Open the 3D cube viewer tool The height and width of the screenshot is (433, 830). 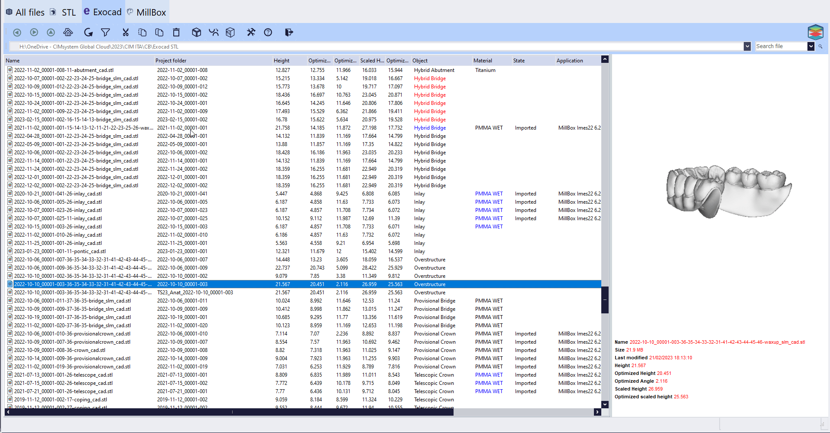(196, 32)
